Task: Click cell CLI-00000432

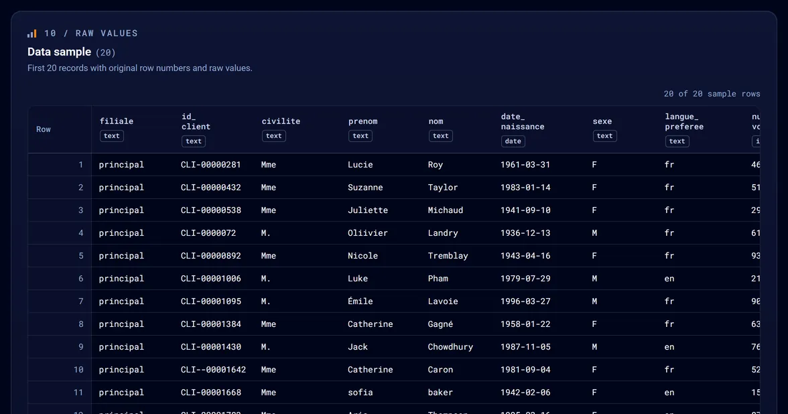Action: pos(210,187)
